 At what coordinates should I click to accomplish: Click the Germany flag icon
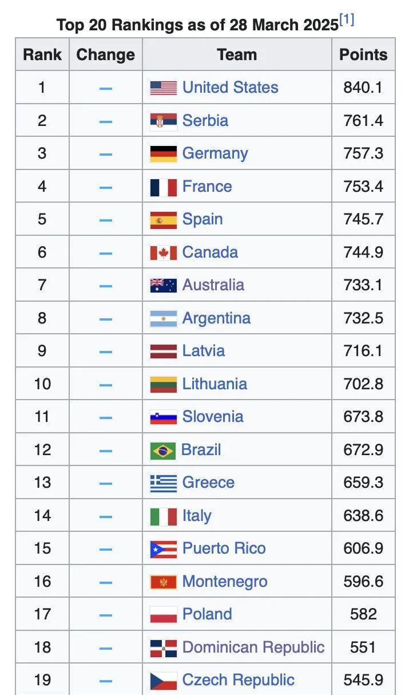pyautogui.click(x=163, y=153)
